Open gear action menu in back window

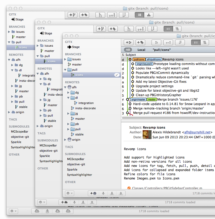13,211
